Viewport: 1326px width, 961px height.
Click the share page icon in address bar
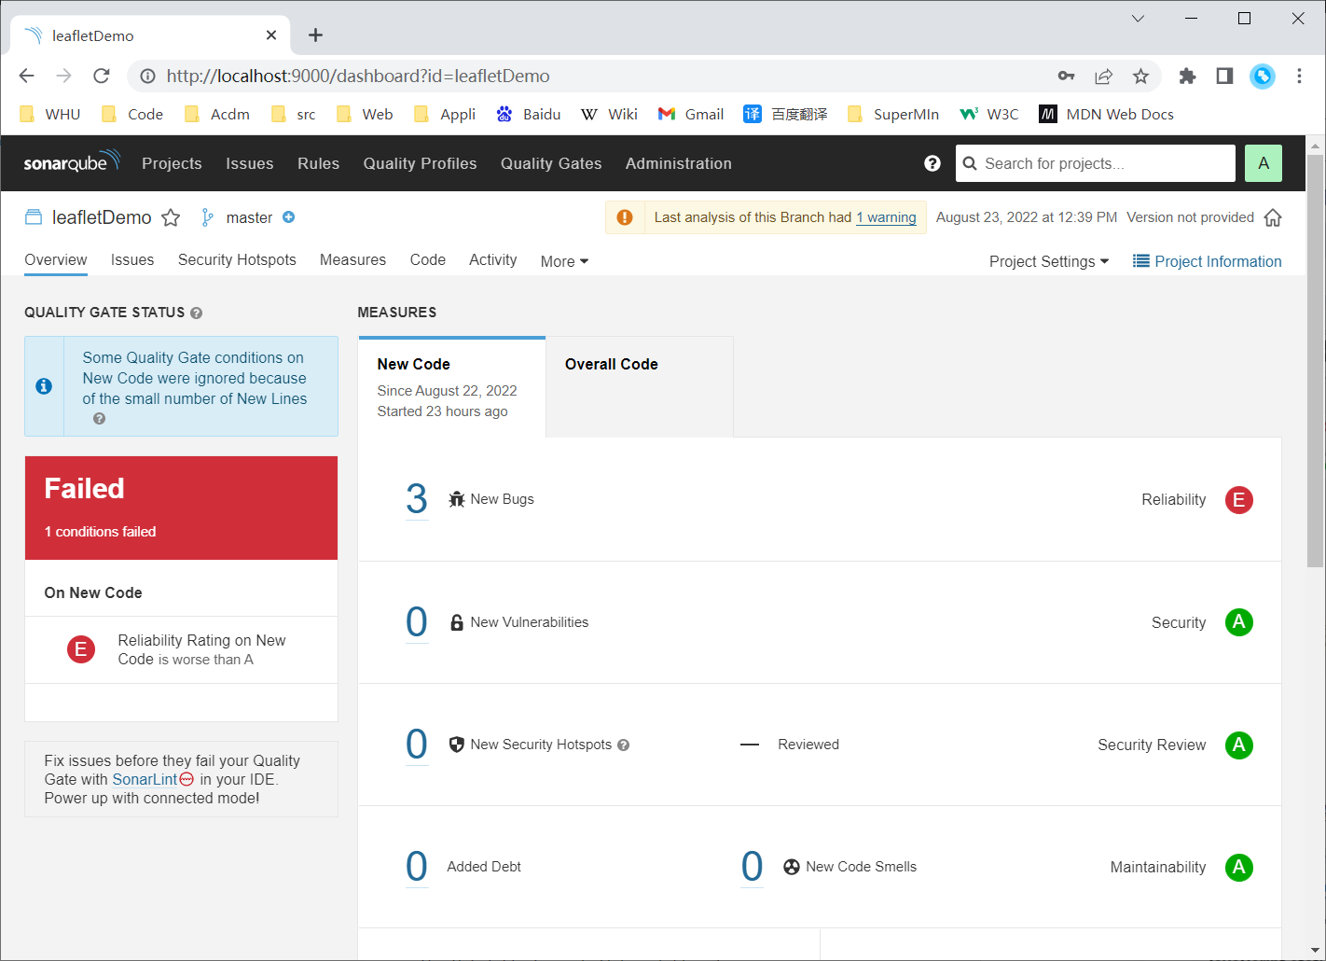click(x=1104, y=77)
